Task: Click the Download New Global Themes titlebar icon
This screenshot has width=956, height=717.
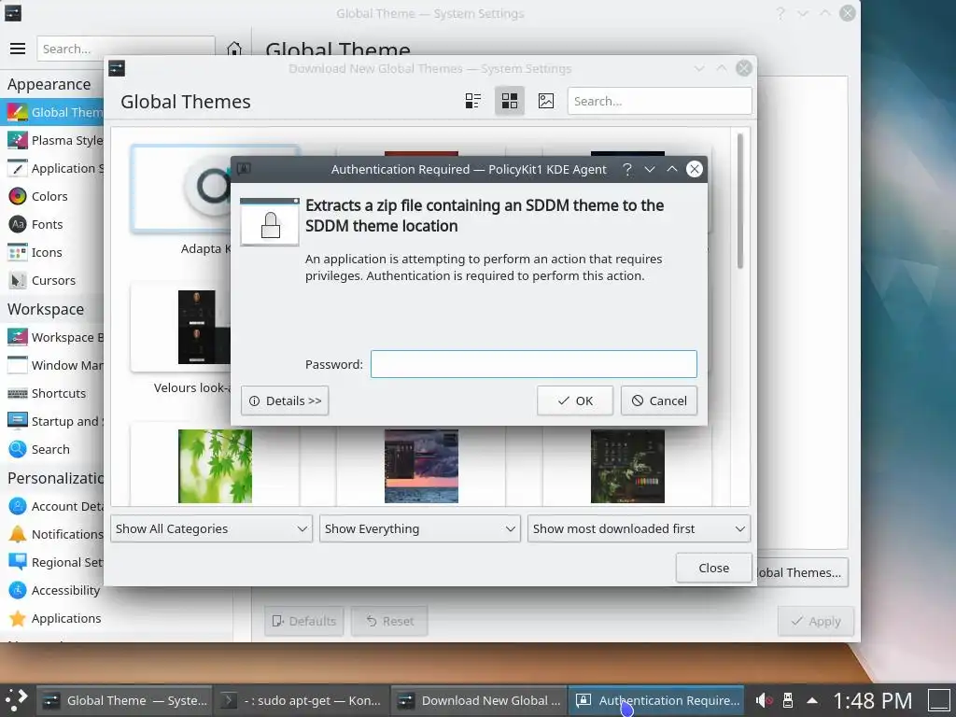Action: [x=117, y=68]
